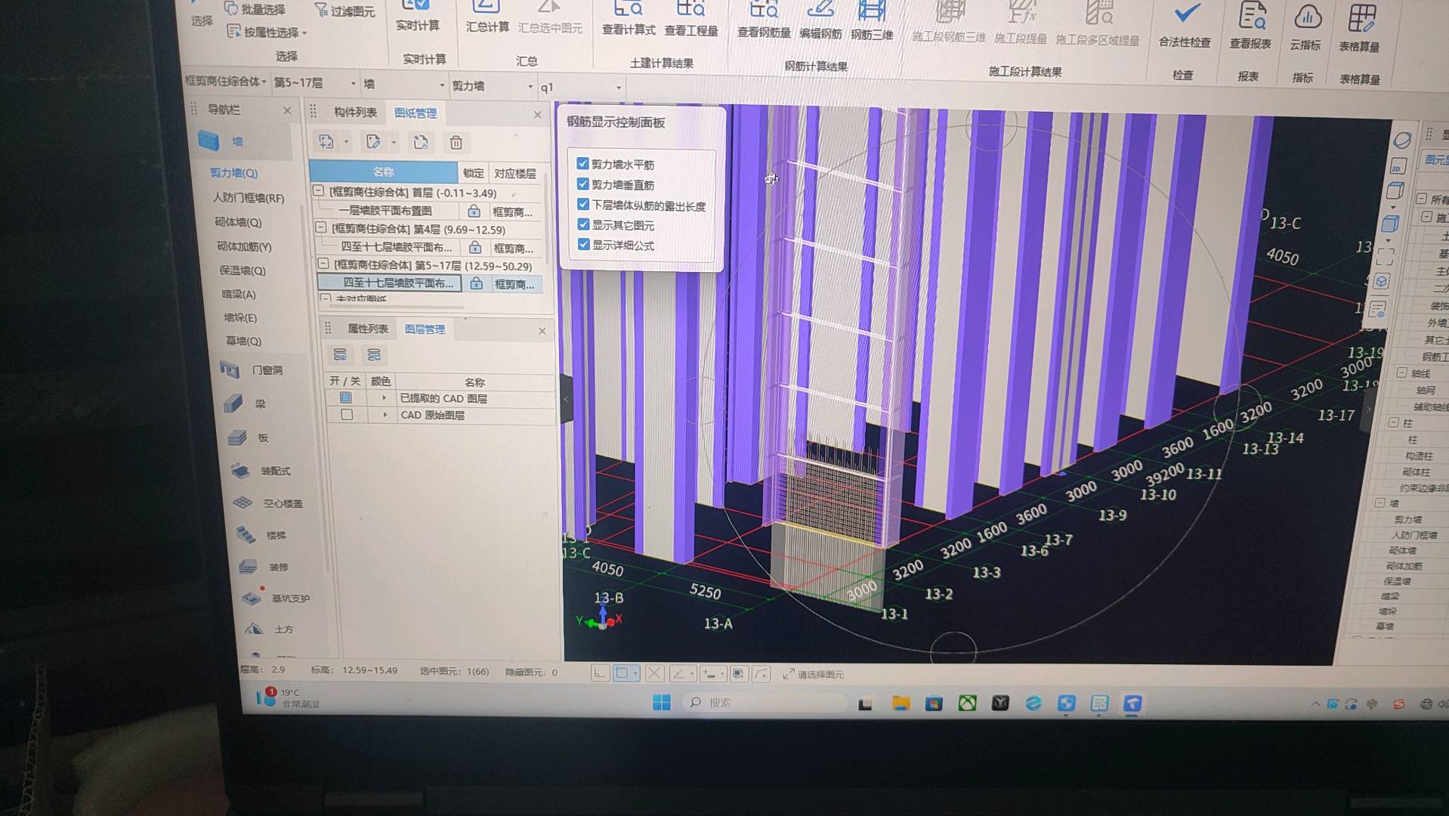Click the 查看钢筋量 rebar quantity icon
The image size is (1449, 816).
(x=763, y=21)
